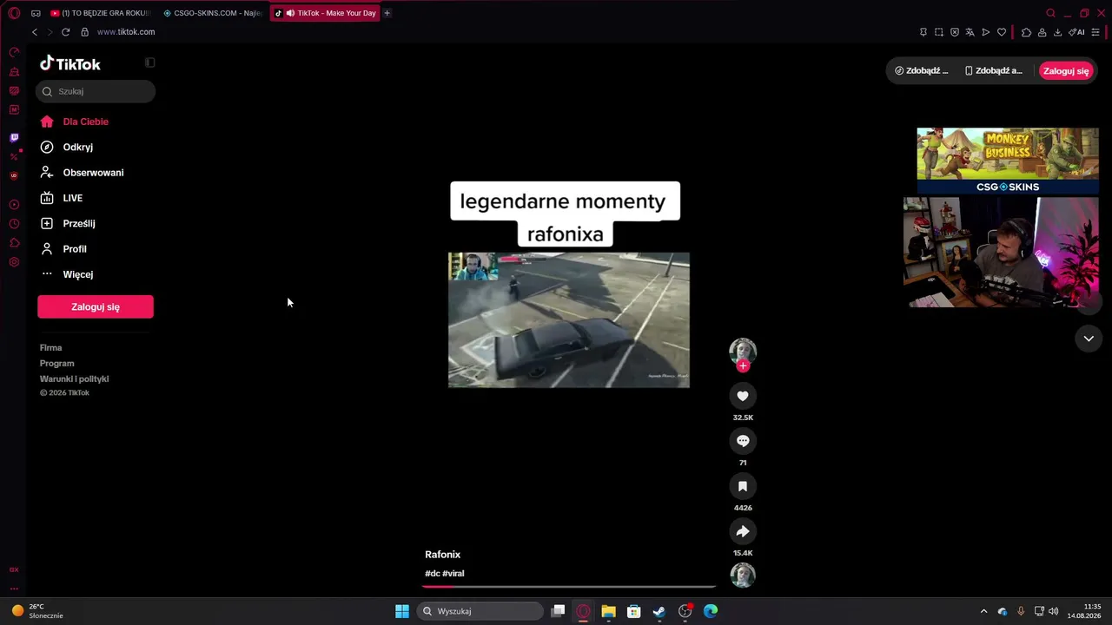Expand the Firma footer section
The width and height of the screenshot is (1112, 625).
(x=50, y=348)
